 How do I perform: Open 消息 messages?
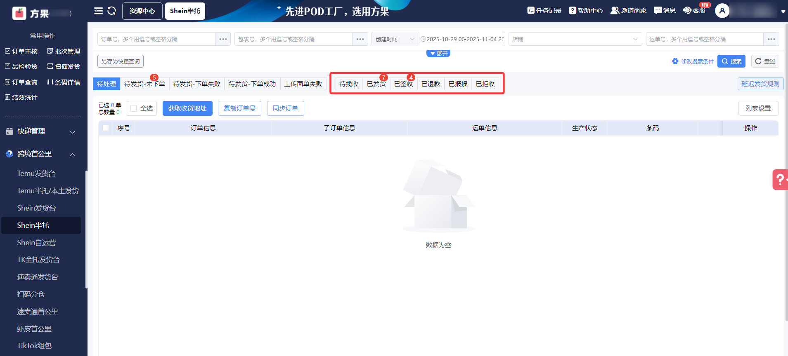click(x=665, y=10)
